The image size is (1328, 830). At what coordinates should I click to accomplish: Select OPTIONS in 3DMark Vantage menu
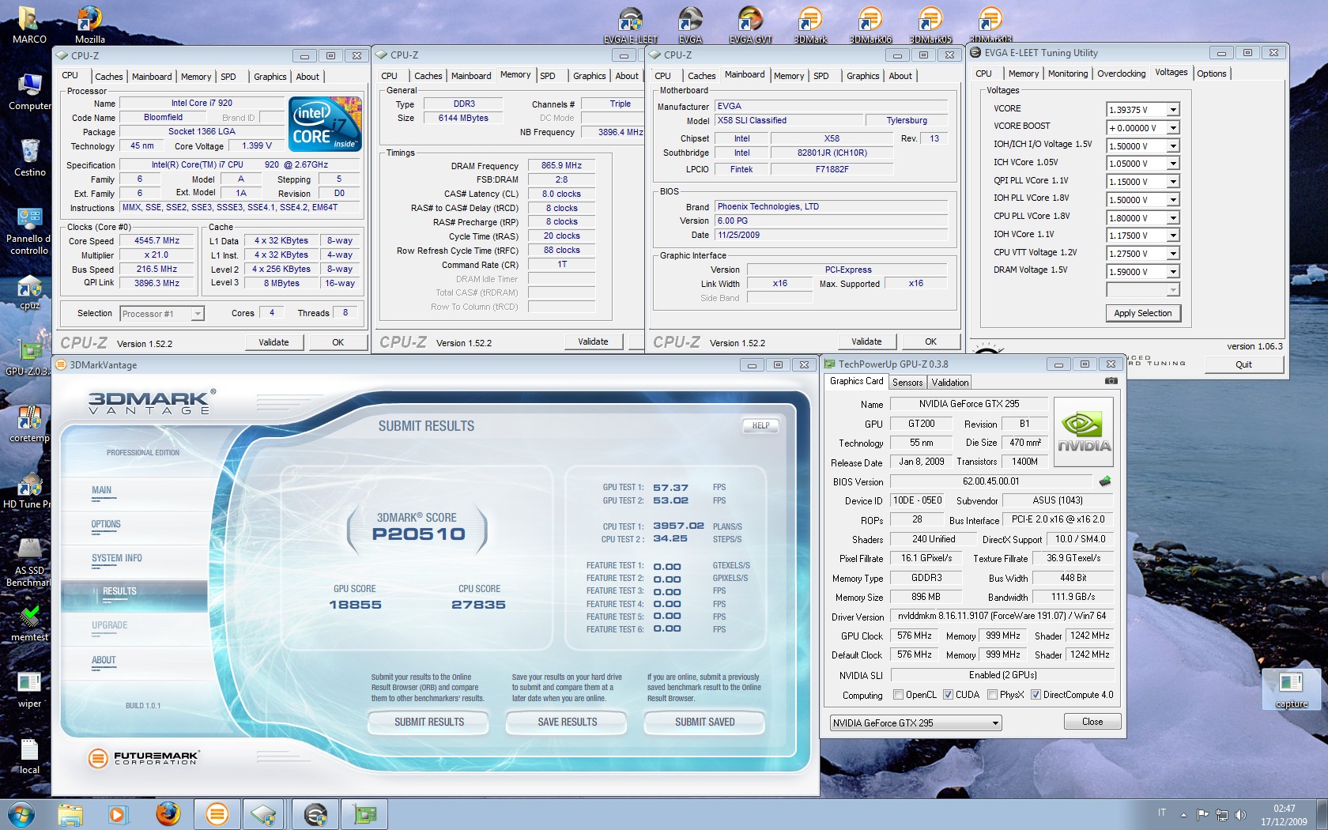pyautogui.click(x=106, y=524)
